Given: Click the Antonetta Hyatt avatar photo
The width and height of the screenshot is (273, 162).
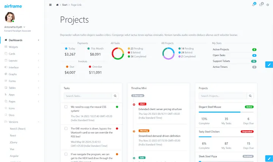Looking at the screenshot, I should pyautogui.click(x=9, y=17).
